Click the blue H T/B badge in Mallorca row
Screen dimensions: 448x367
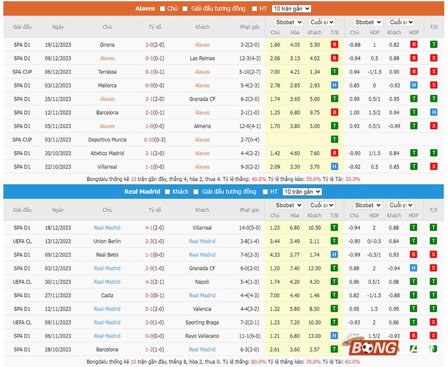pyautogui.click(x=334, y=86)
